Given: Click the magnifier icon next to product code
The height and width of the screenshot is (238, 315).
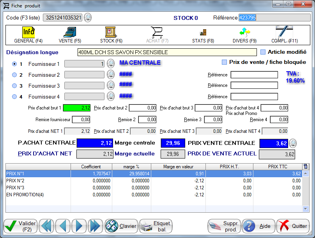Looking at the screenshot, I should coord(88,18).
